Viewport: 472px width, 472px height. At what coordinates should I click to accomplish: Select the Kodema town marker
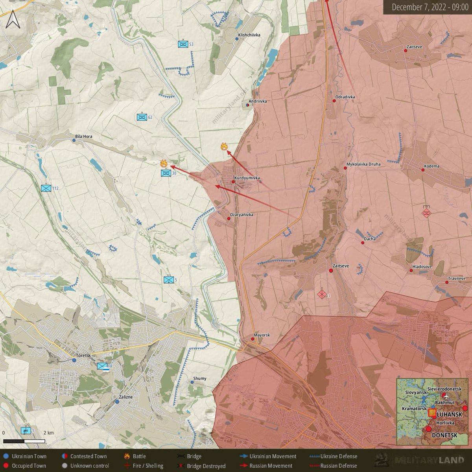tap(423, 170)
